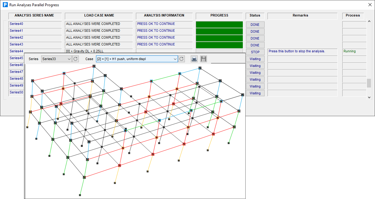Image resolution: width=375 pixels, height=199 pixels.
Task: Click the refresh icon next to Series dropdown
Action: coord(75,59)
